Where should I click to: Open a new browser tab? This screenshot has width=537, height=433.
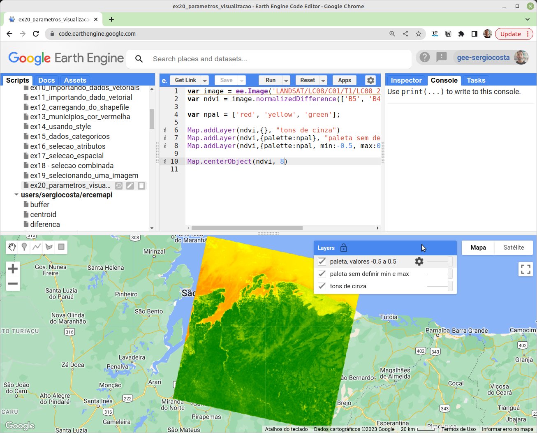[x=111, y=19]
